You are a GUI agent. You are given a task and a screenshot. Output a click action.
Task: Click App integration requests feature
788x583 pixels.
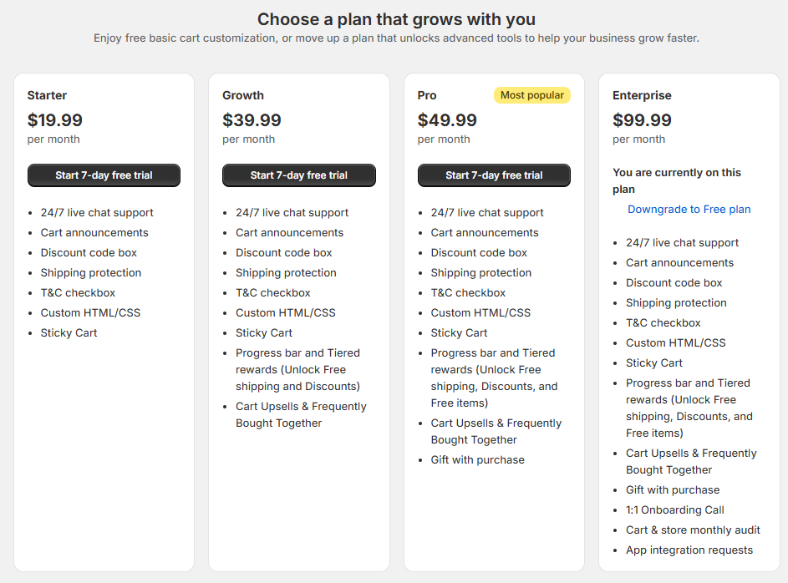coord(689,550)
